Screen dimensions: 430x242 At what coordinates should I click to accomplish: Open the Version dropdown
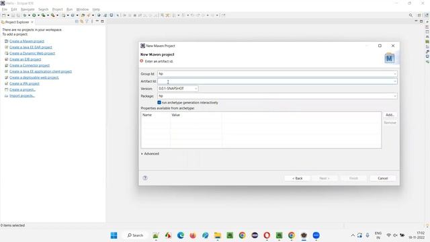196,89
